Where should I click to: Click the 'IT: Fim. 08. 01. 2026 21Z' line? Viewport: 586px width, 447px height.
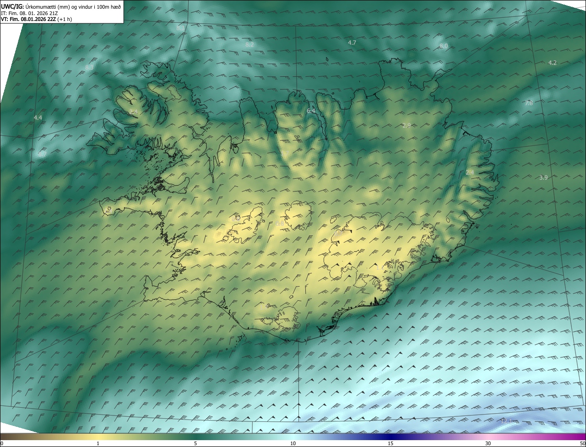29,13
